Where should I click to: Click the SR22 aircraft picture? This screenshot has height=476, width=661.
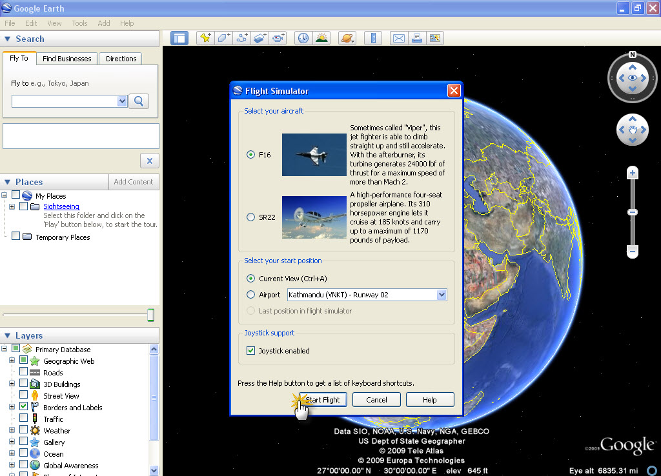(314, 217)
